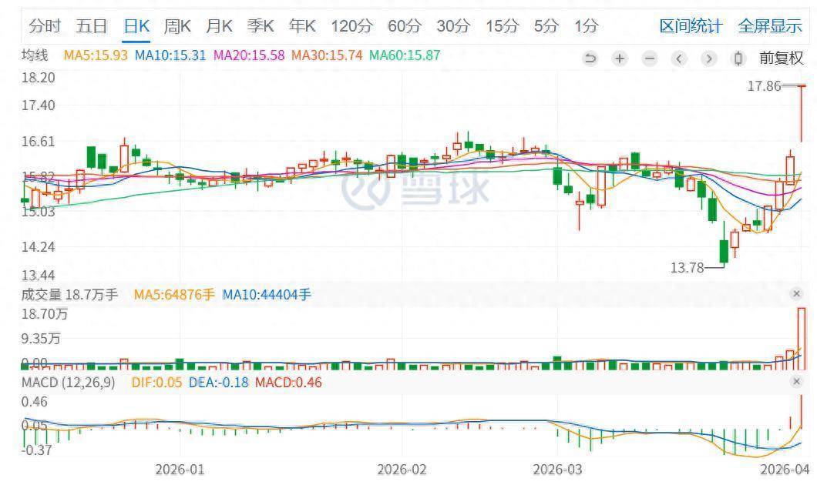
Task: Open the 五日 five-day view
Action: pos(92,26)
